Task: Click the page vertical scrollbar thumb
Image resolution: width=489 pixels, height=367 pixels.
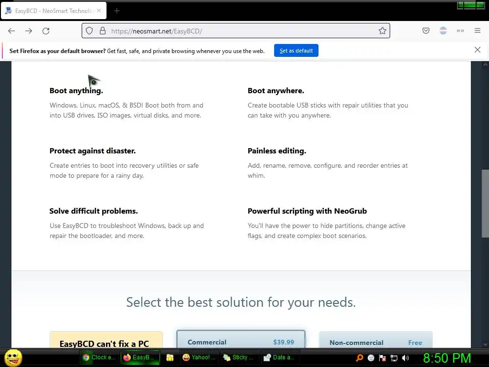Action: click(x=485, y=204)
